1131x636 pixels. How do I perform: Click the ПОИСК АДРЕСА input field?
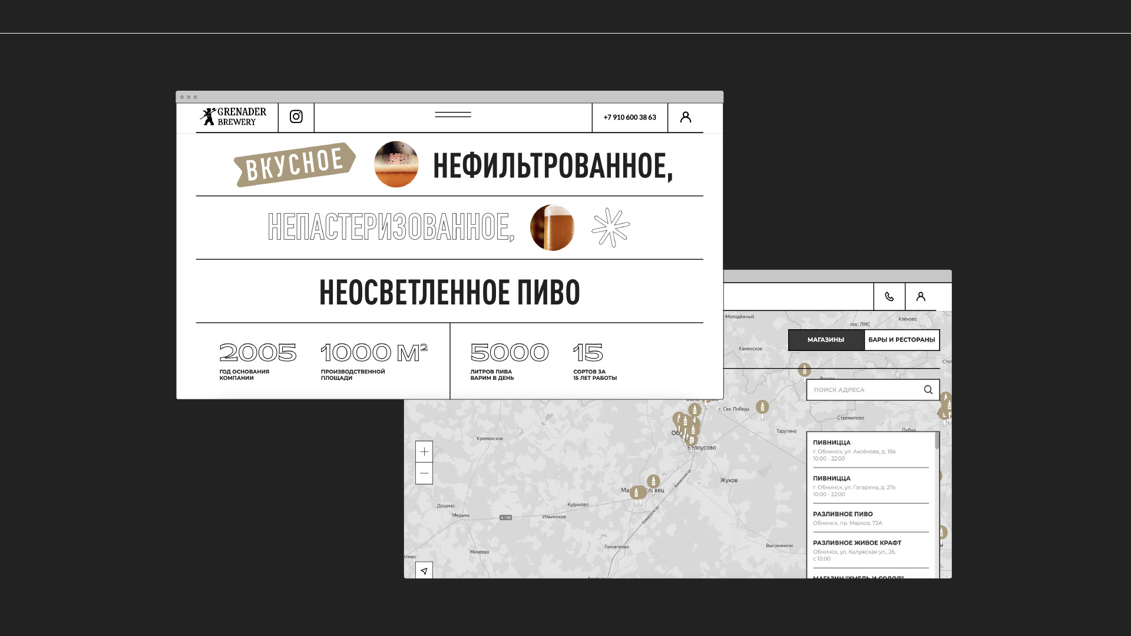click(x=860, y=390)
